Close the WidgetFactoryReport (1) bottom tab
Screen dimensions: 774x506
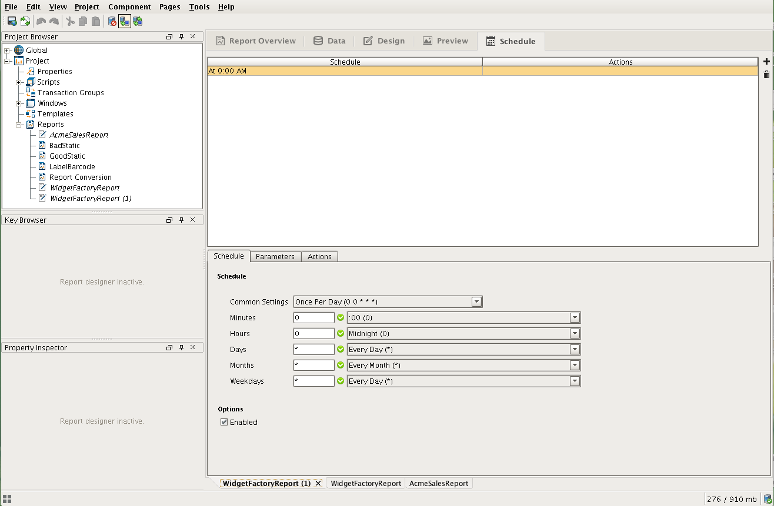coord(318,484)
